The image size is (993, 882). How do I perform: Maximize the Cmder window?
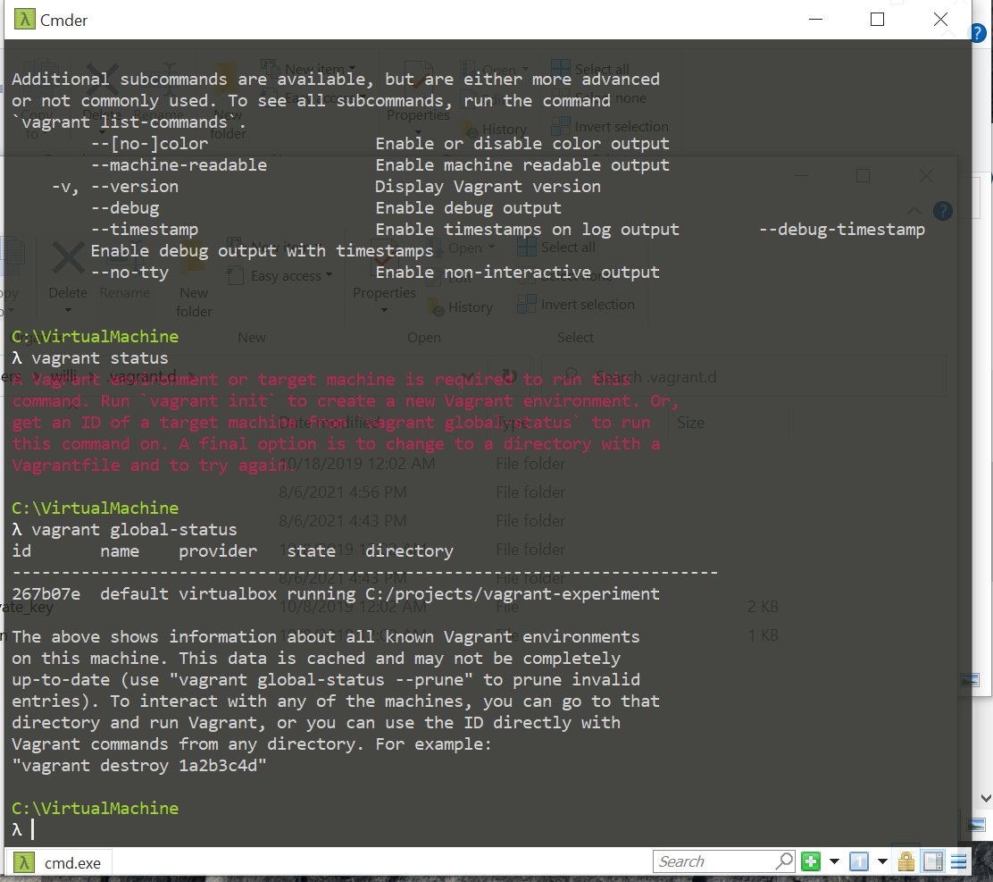click(877, 19)
